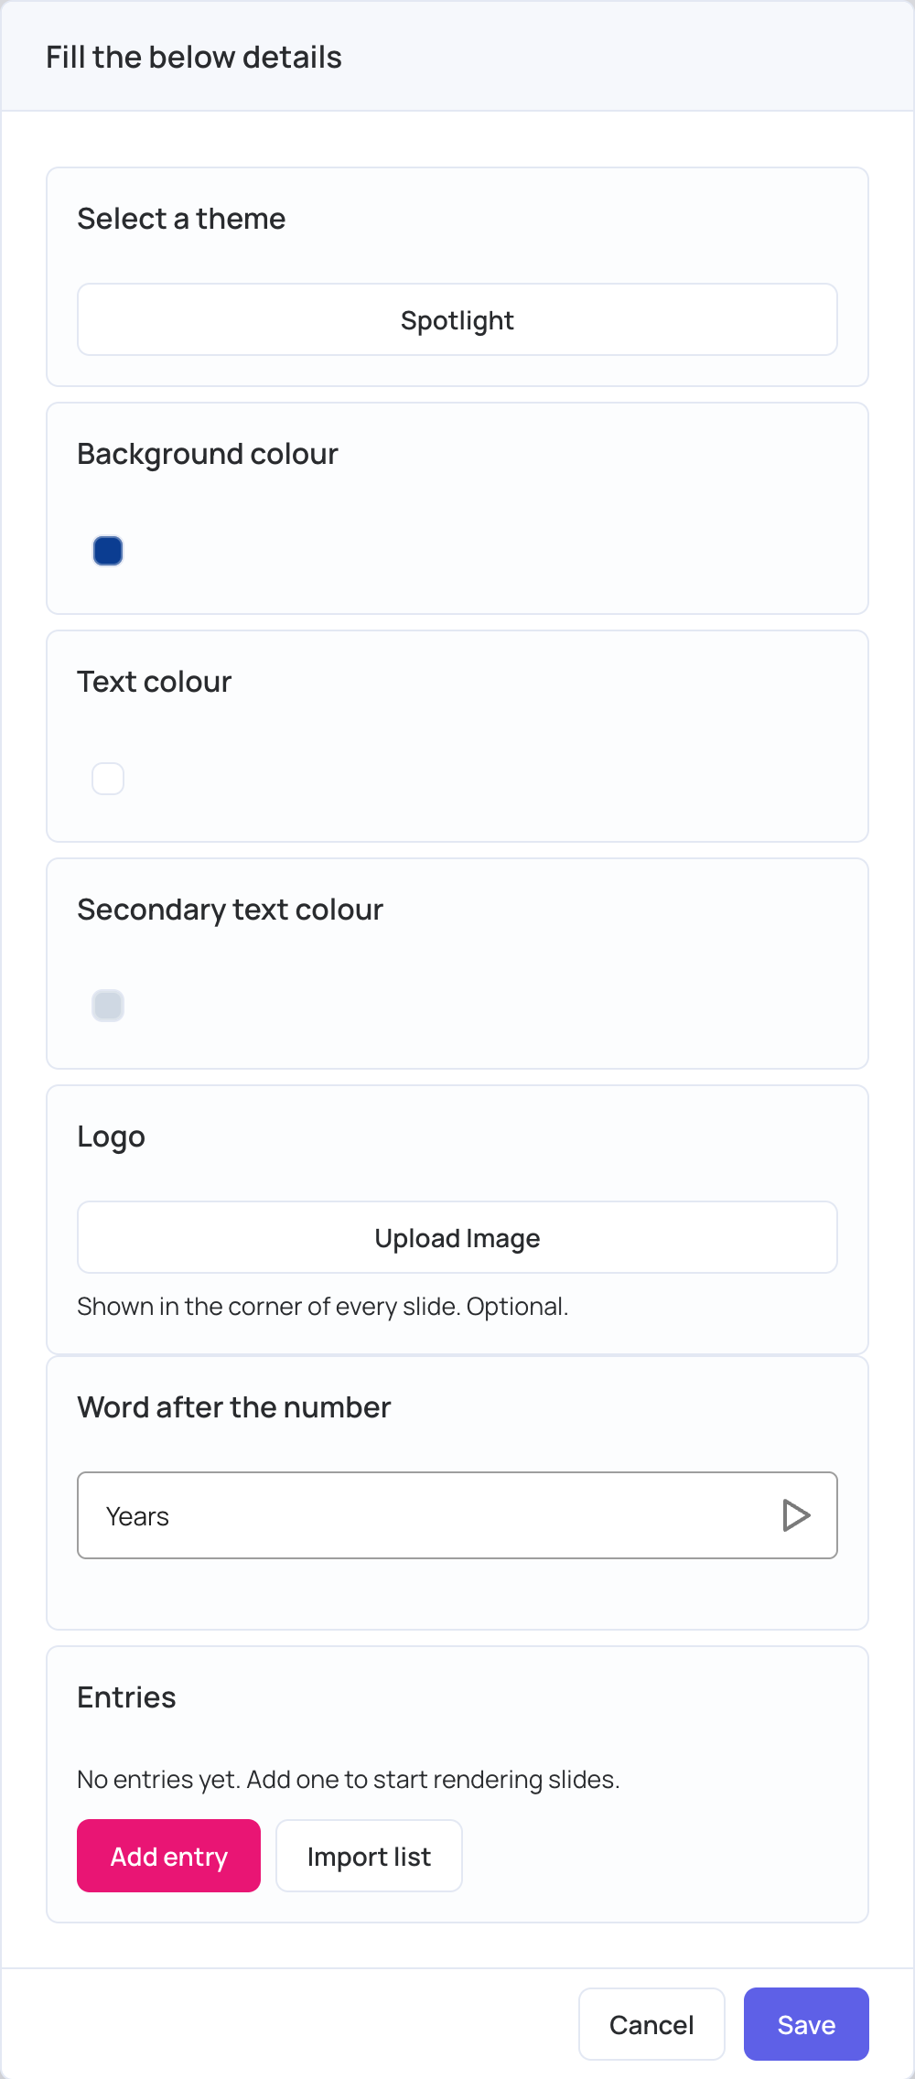Screen dimensions: 915x2079
Task: Click the triangle arrow in the Years field
Action: 796,1515
